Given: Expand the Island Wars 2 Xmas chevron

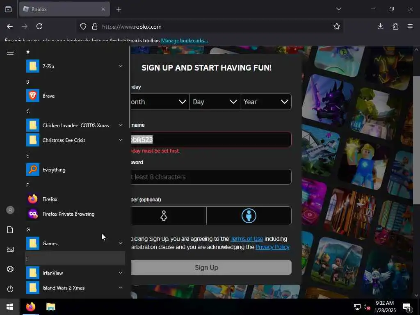Looking at the screenshot, I should [x=121, y=288].
